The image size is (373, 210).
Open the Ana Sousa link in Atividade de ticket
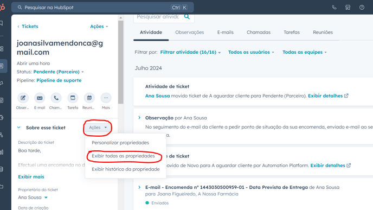click(x=157, y=96)
